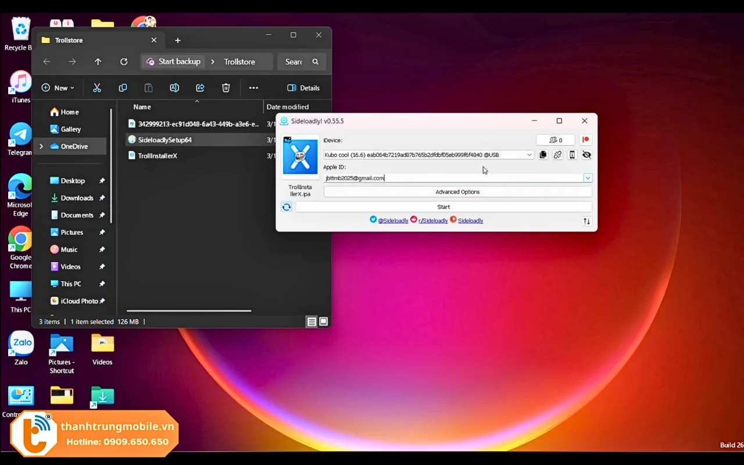Click the up-down arrows log icon
This screenshot has height=465, width=744.
click(586, 221)
